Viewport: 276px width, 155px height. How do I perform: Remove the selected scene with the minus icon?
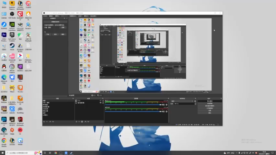pyautogui.click(x=47, y=122)
